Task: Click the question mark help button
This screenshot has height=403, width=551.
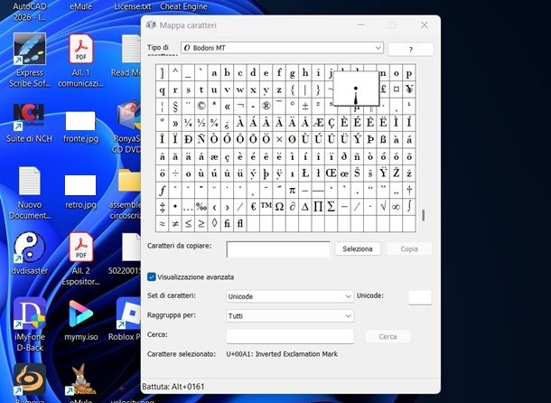Action: pos(411,49)
